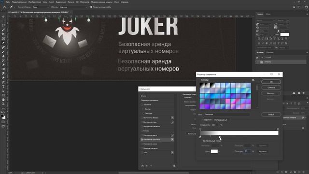Toggle the Глянец checkbox
The width and height of the screenshot is (309, 174).
coord(141,131)
